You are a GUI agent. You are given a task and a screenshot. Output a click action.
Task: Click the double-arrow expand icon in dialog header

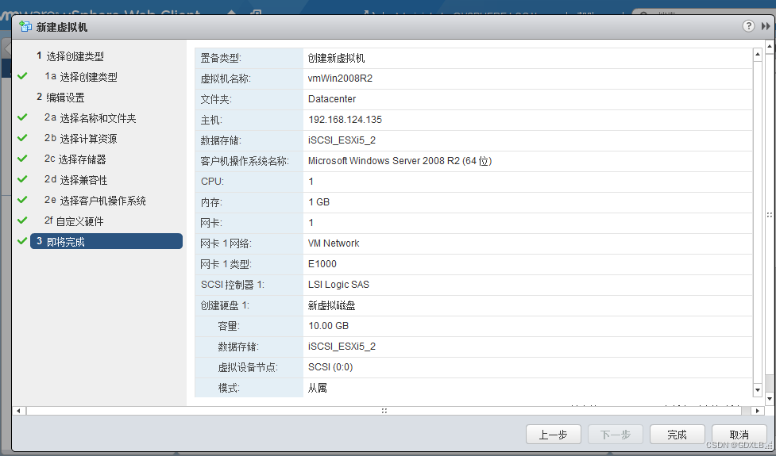pyautogui.click(x=766, y=26)
